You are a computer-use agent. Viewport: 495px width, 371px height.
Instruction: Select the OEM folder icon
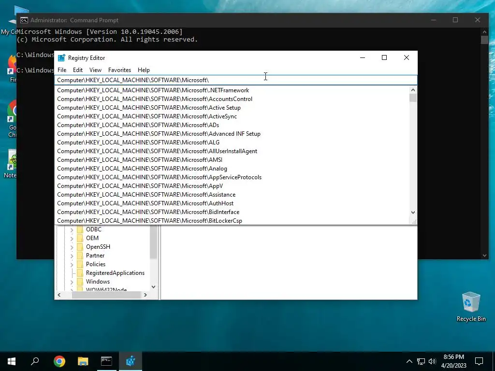(x=80, y=238)
